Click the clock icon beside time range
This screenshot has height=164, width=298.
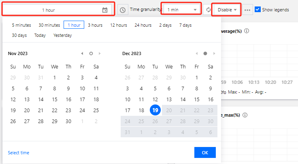coord(123,10)
